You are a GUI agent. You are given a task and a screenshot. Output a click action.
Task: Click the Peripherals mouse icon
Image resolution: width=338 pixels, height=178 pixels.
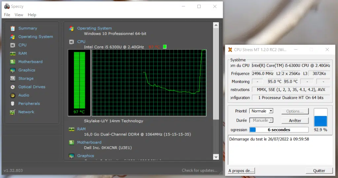[13, 103]
